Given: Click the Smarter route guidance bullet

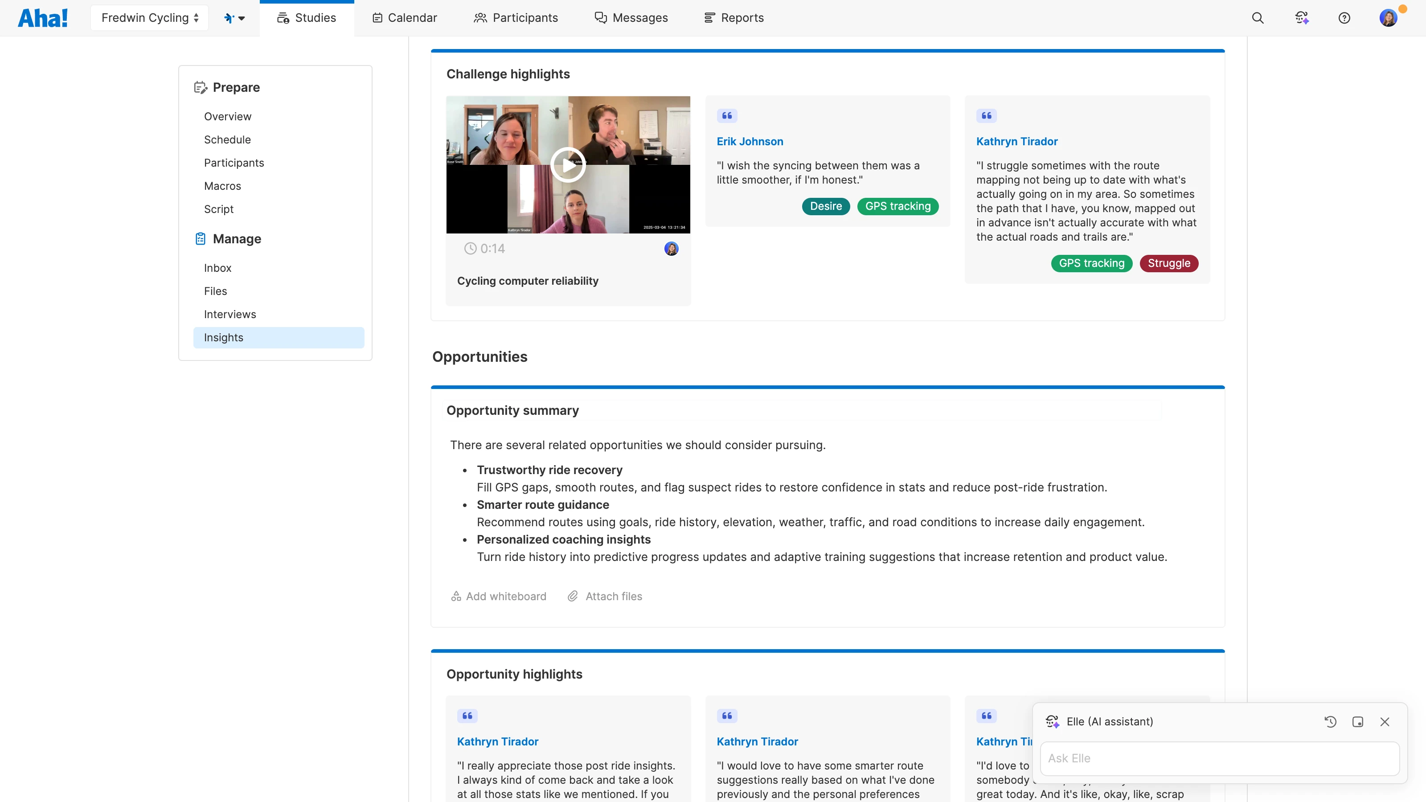Looking at the screenshot, I should (x=542, y=505).
